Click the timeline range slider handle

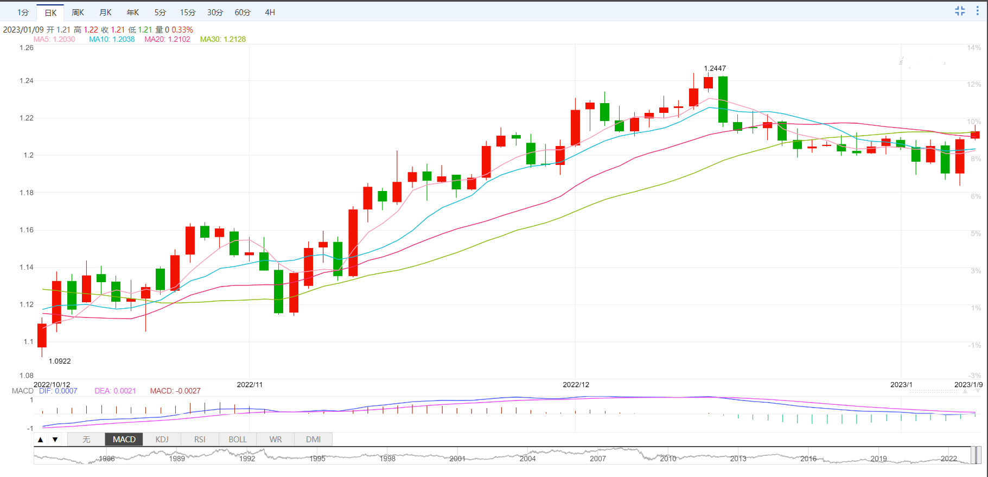976,455
